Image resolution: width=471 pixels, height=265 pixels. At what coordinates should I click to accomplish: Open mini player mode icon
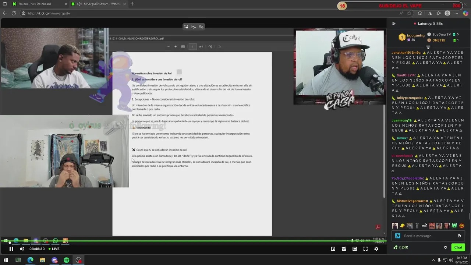point(333,249)
